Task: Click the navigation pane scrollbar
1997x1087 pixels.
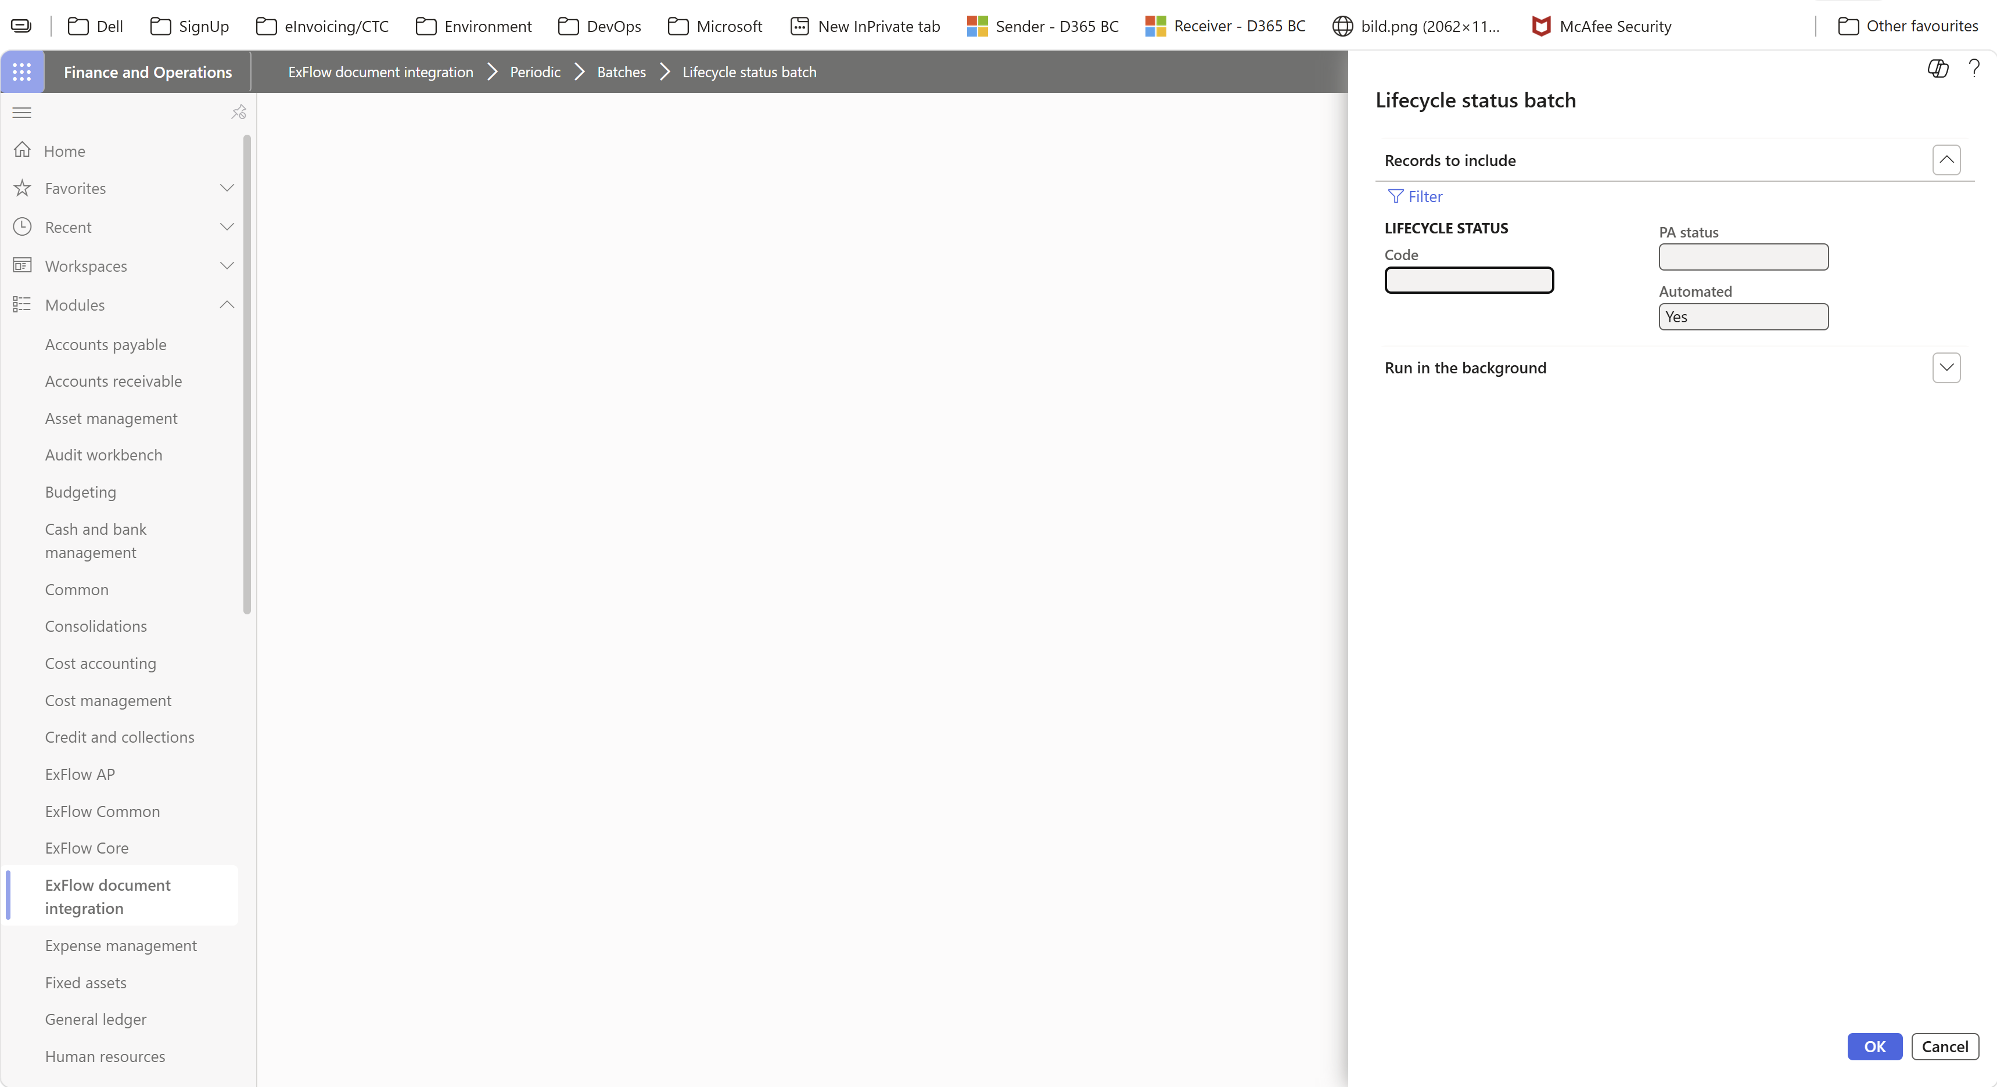Action: (x=247, y=374)
